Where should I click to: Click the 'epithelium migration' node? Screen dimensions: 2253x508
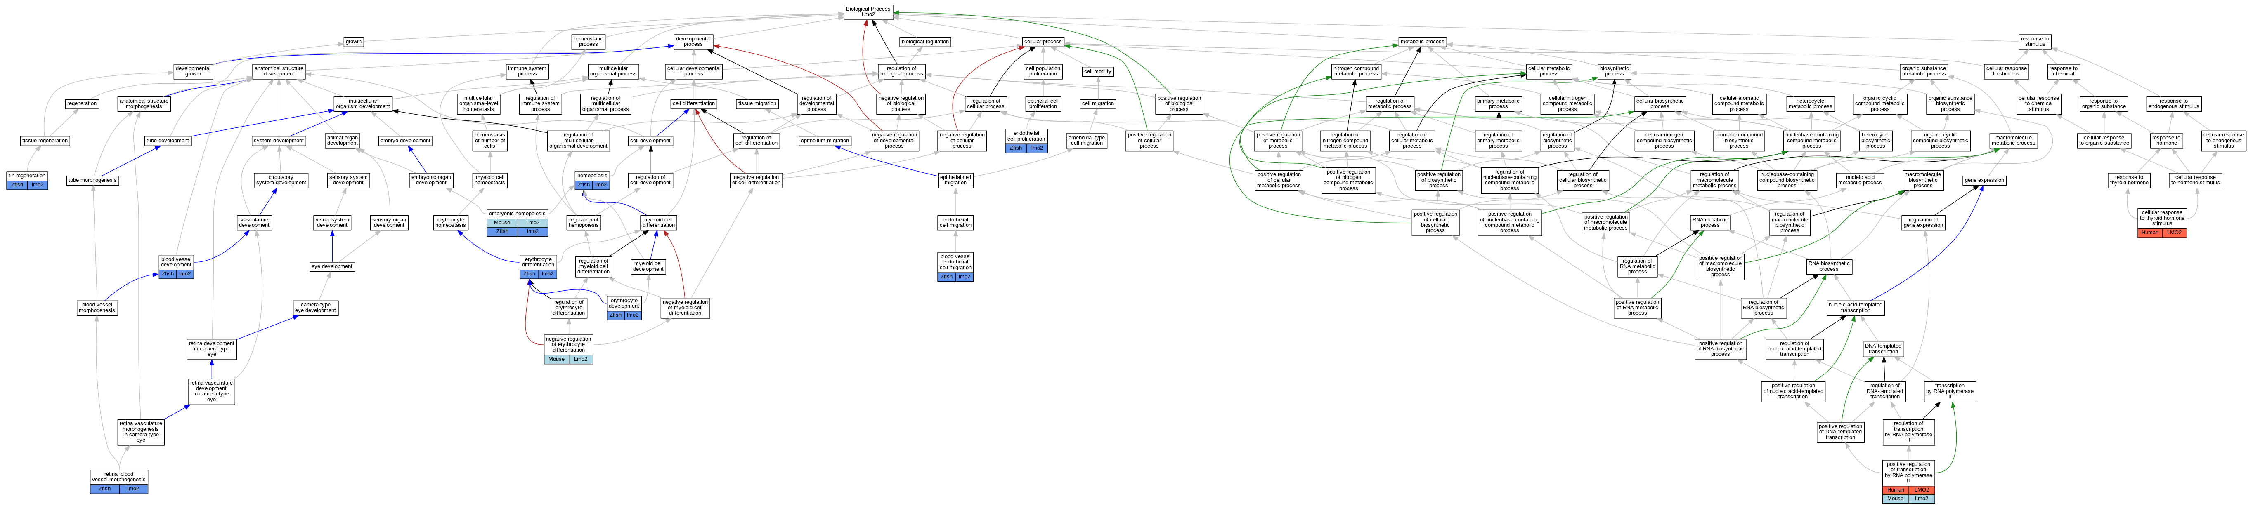pos(825,141)
